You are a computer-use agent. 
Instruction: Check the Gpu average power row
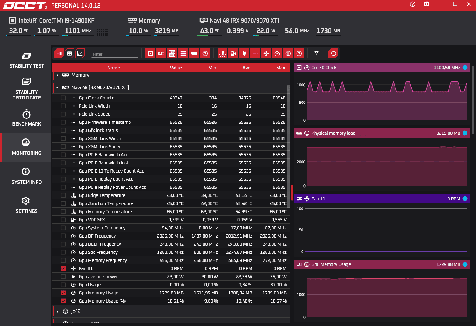click(63, 277)
